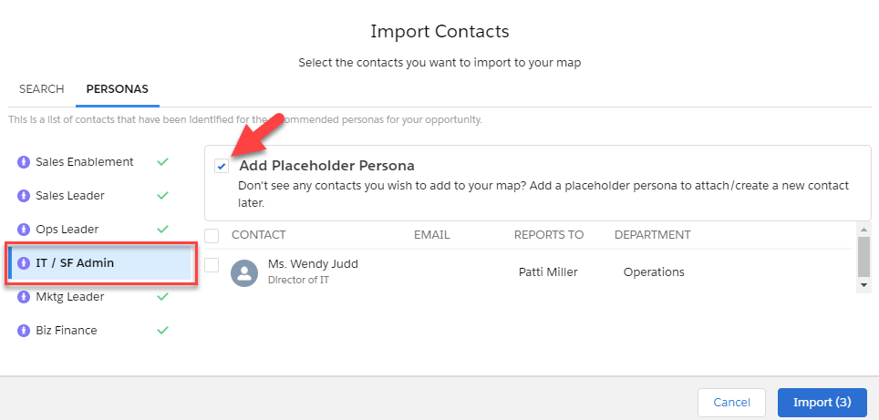Click the IT / SF Admin persona icon
The height and width of the screenshot is (420, 879).
click(x=23, y=262)
